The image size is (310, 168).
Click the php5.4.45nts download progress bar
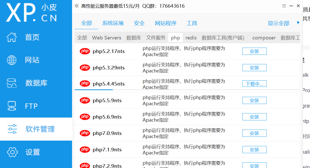[187, 90]
